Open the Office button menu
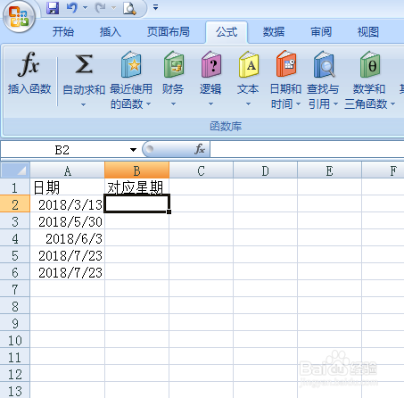Image resolution: width=404 pixels, height=398 pixels. pyautogui.click(x=19, y=17)
